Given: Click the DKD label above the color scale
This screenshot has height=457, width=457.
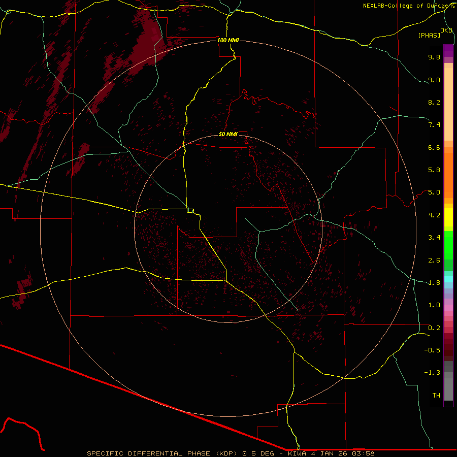Looking at the screenshot, I should 446,30.
